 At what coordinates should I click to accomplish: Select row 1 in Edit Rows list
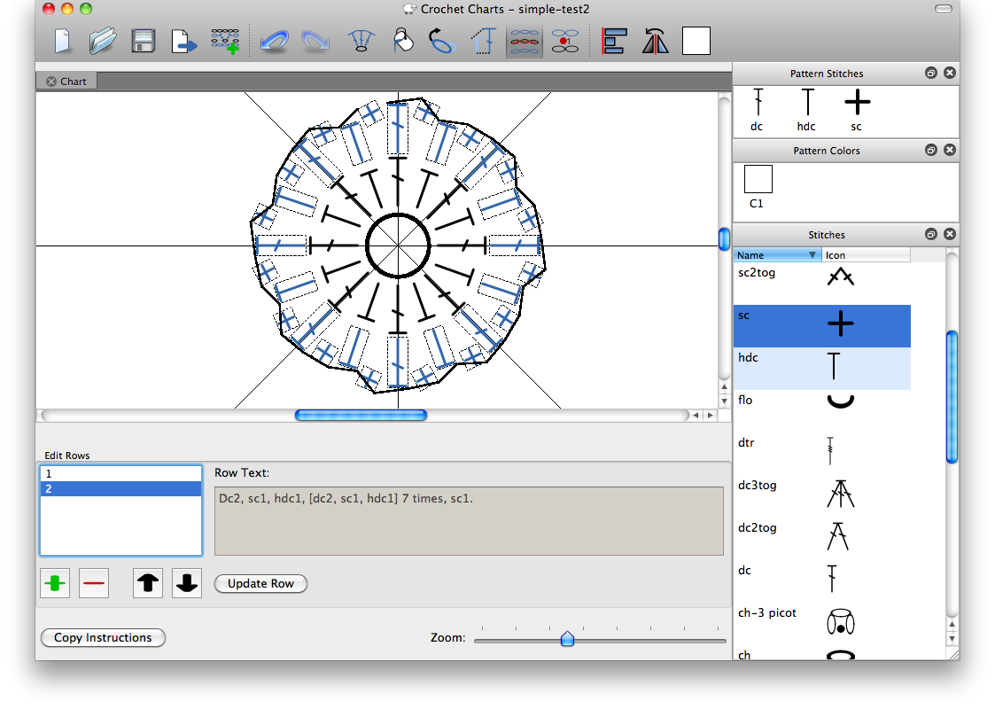tap(120, 474)
